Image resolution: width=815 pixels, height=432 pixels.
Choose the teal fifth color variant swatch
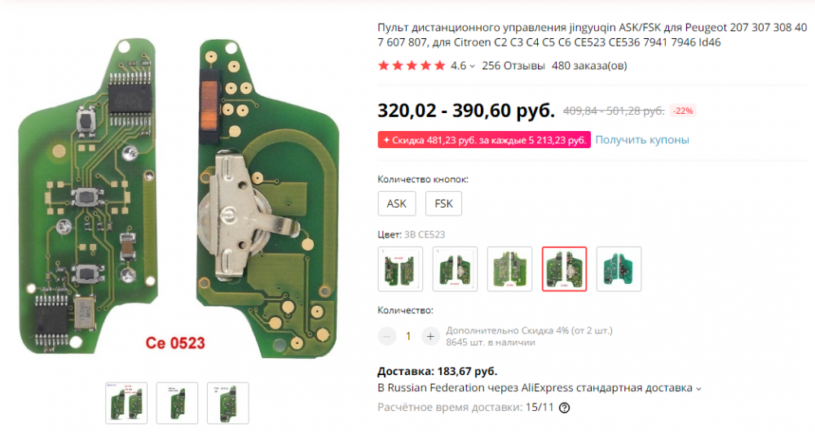(x=619, y=269)
